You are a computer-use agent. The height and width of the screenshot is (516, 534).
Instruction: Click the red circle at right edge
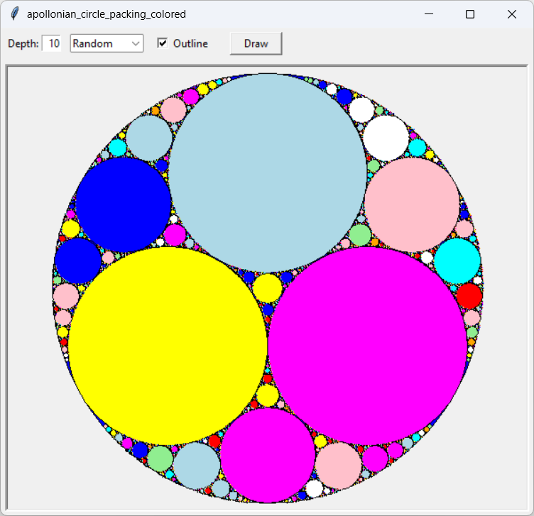469,296
